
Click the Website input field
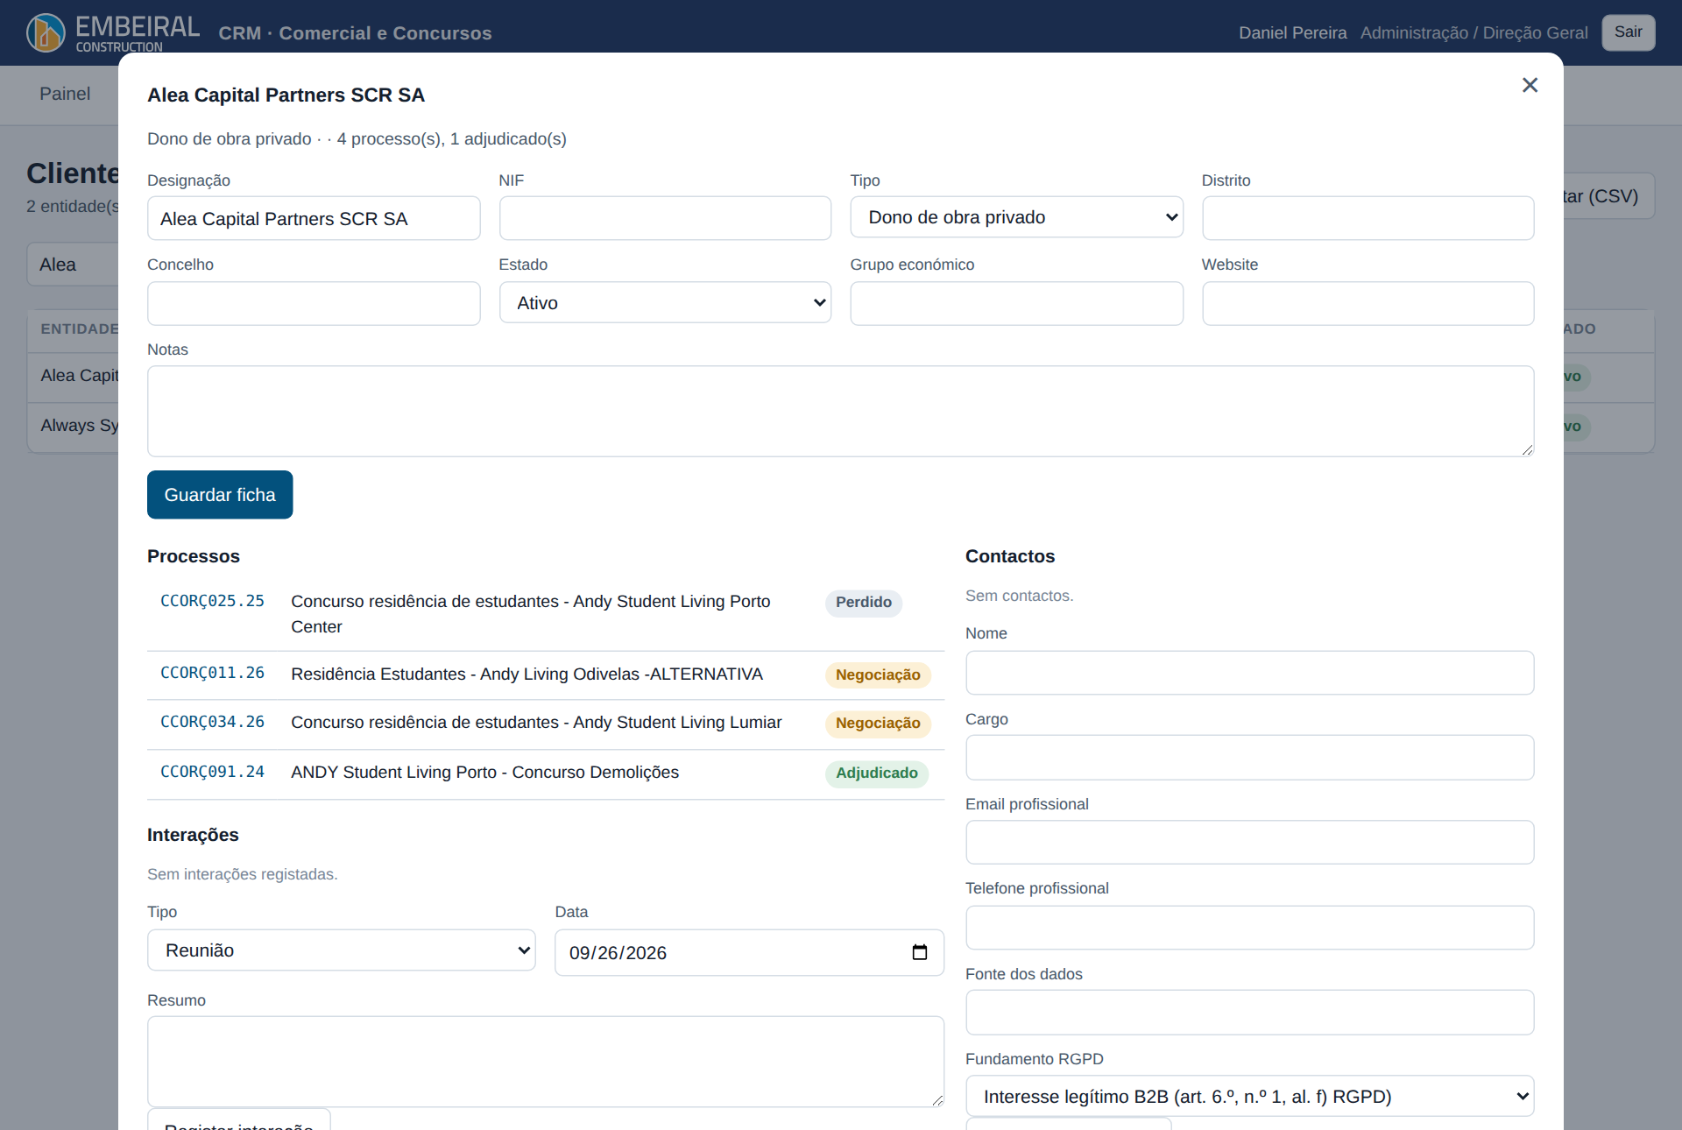coord(1368,303)
